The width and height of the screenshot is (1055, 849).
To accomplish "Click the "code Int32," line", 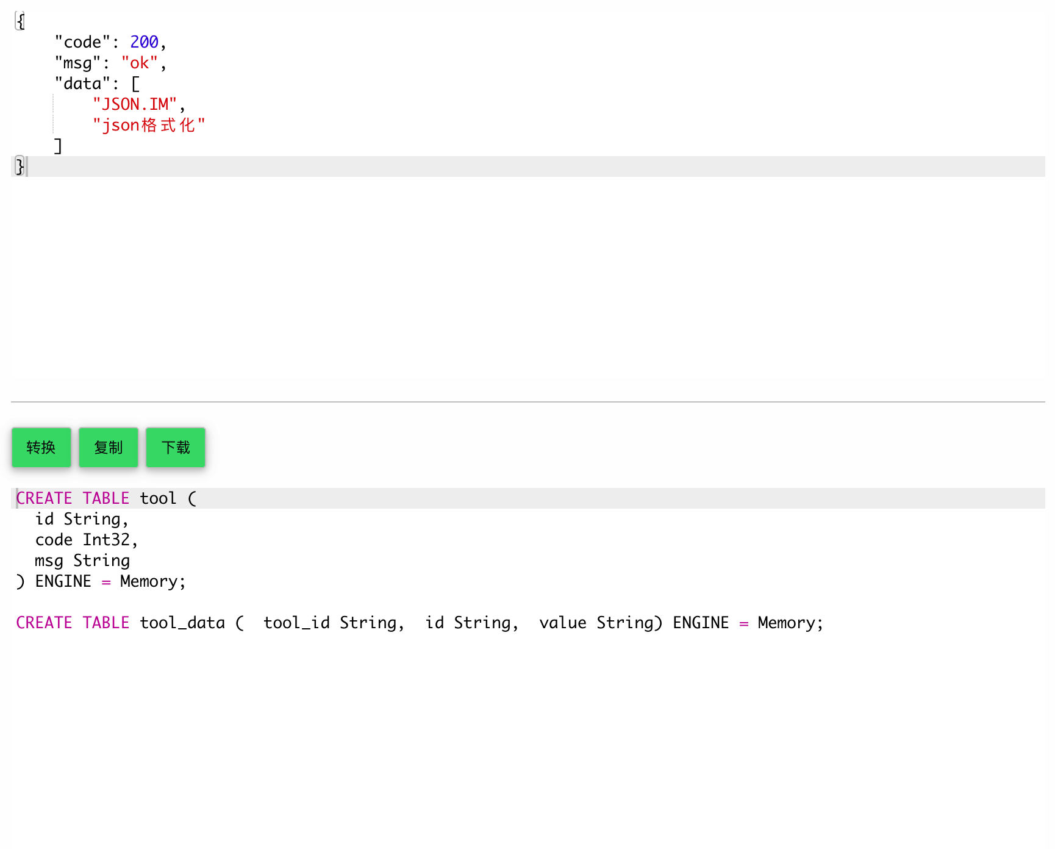I will pyautogui.click(x=87, y=540).
